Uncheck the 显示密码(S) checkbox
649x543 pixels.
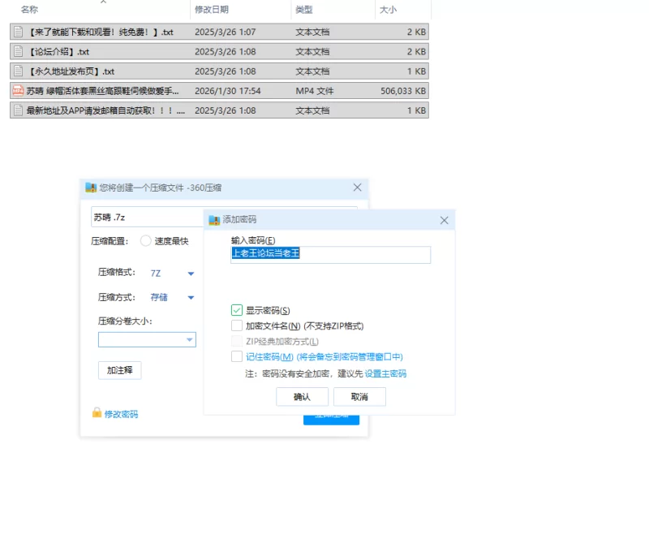click(237, 310)
